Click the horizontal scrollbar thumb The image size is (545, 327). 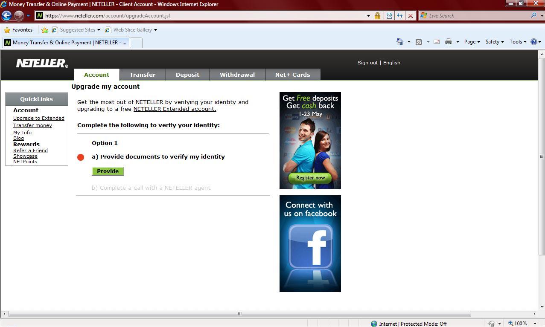239,314
